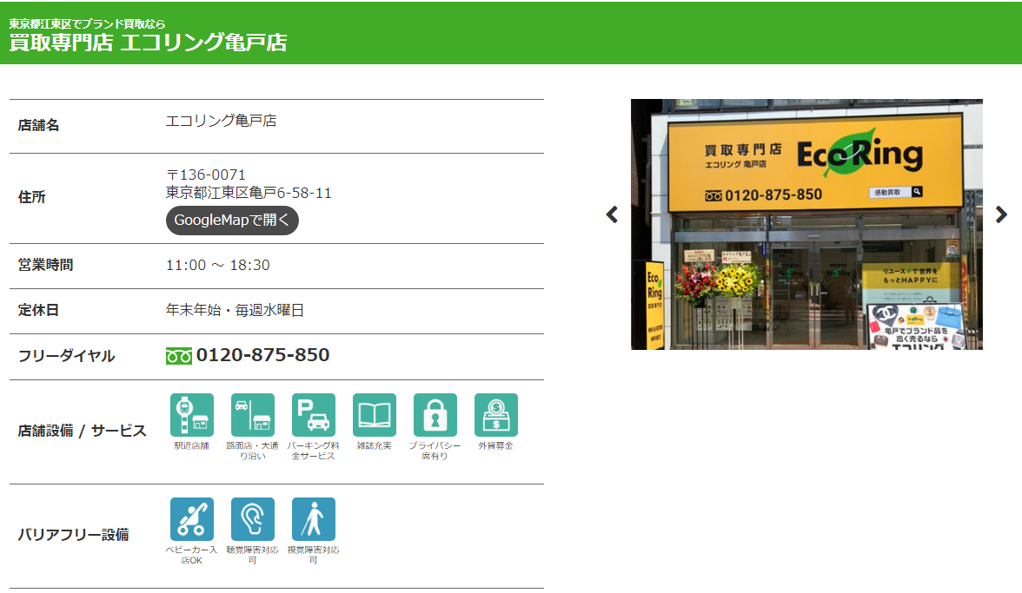Click the 雑誌充実 magazine book icon

374,415
